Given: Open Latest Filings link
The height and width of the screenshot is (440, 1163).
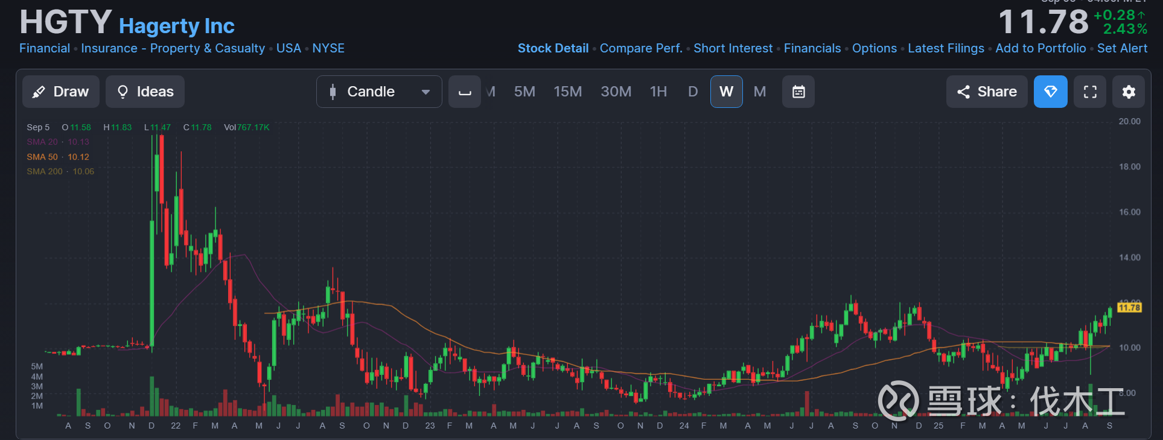Looking at the screenshot, I should [945, 48].
